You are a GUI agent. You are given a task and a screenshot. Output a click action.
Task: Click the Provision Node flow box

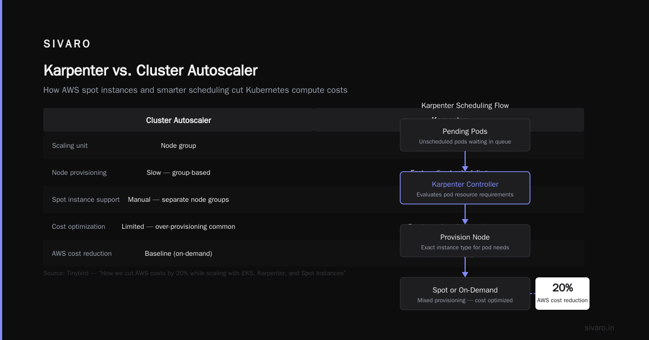[x=465, y=241]
